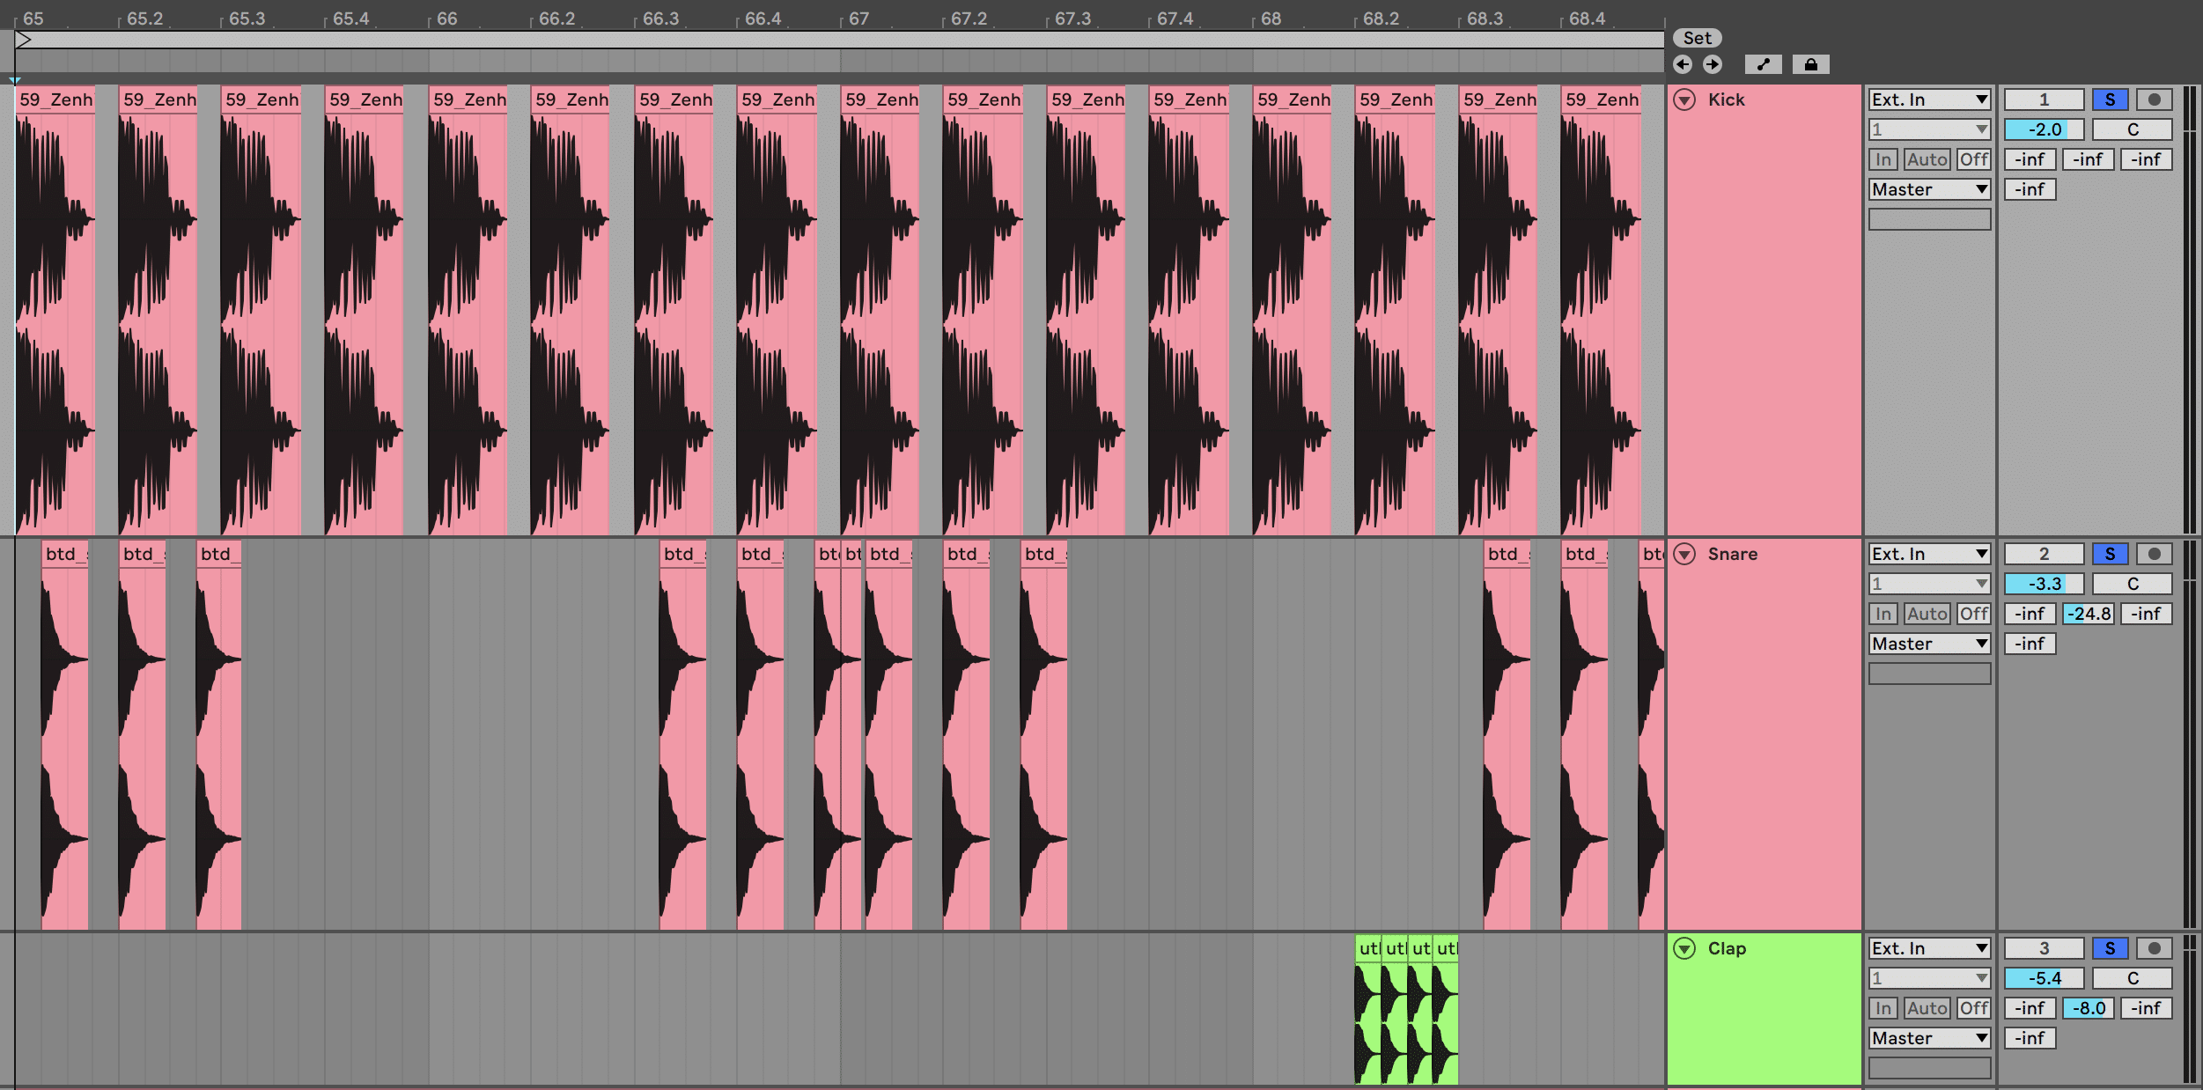
Task: Select the Snare track name
Action: [1732, 554]
